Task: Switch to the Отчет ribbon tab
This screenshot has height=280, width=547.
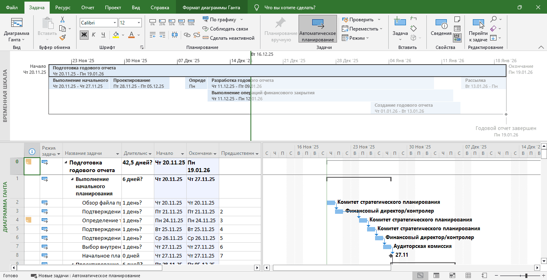Action: (88, 8)
